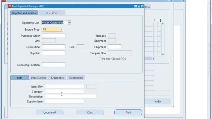This screenshot has width=212, height=119.
Task: Click the Unordered button
Action: pos(49,112)
